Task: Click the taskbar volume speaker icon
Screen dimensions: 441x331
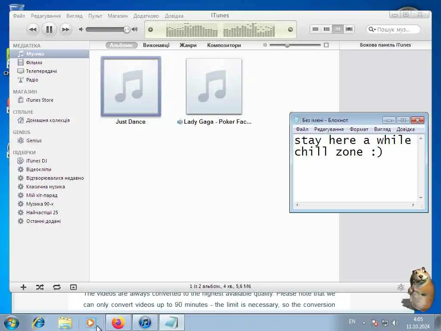Action: pos(395,323)
